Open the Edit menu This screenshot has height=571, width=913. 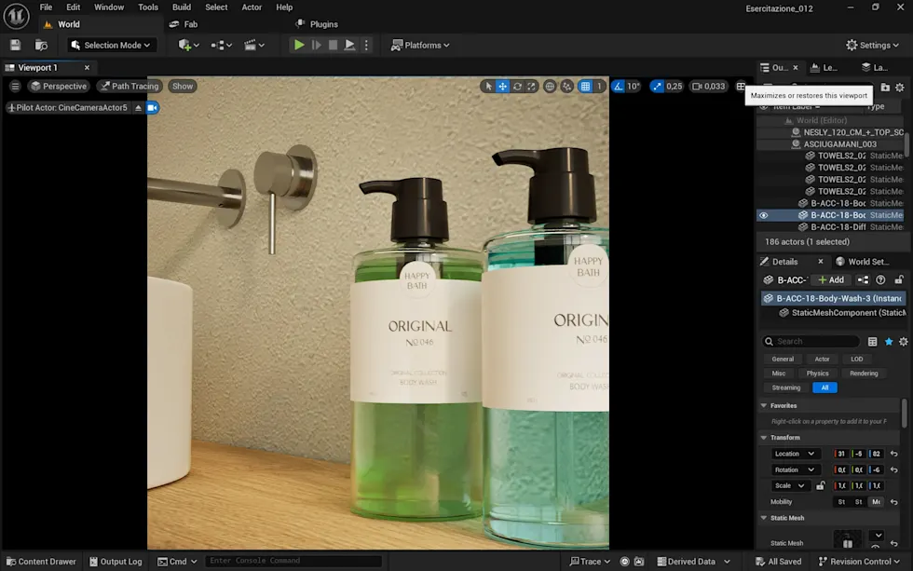(x=73, y=7)
